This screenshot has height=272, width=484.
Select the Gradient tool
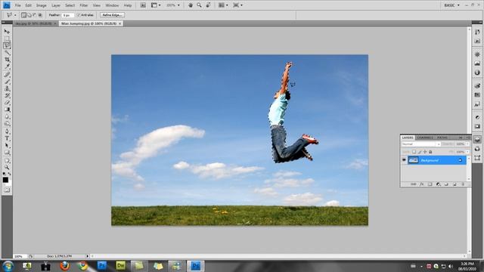(7, 110)
